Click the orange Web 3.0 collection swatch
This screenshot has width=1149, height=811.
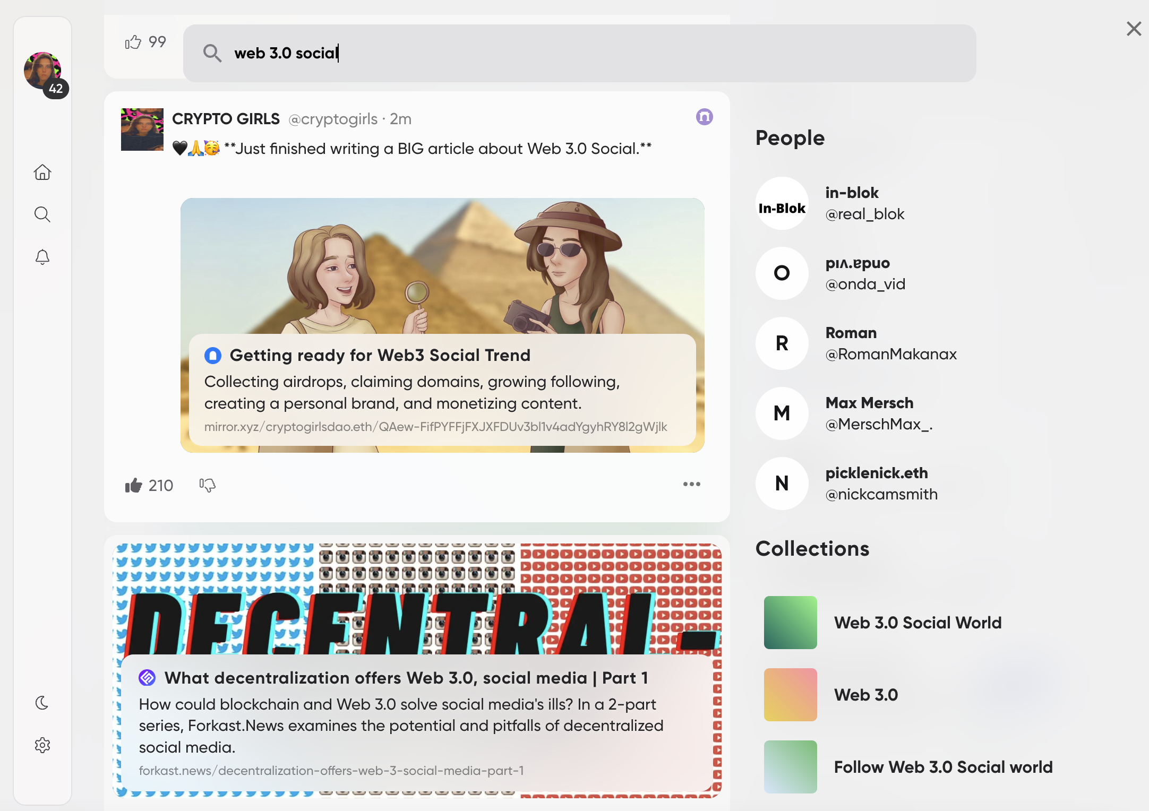pyautogui.click(x=790, y=695)
